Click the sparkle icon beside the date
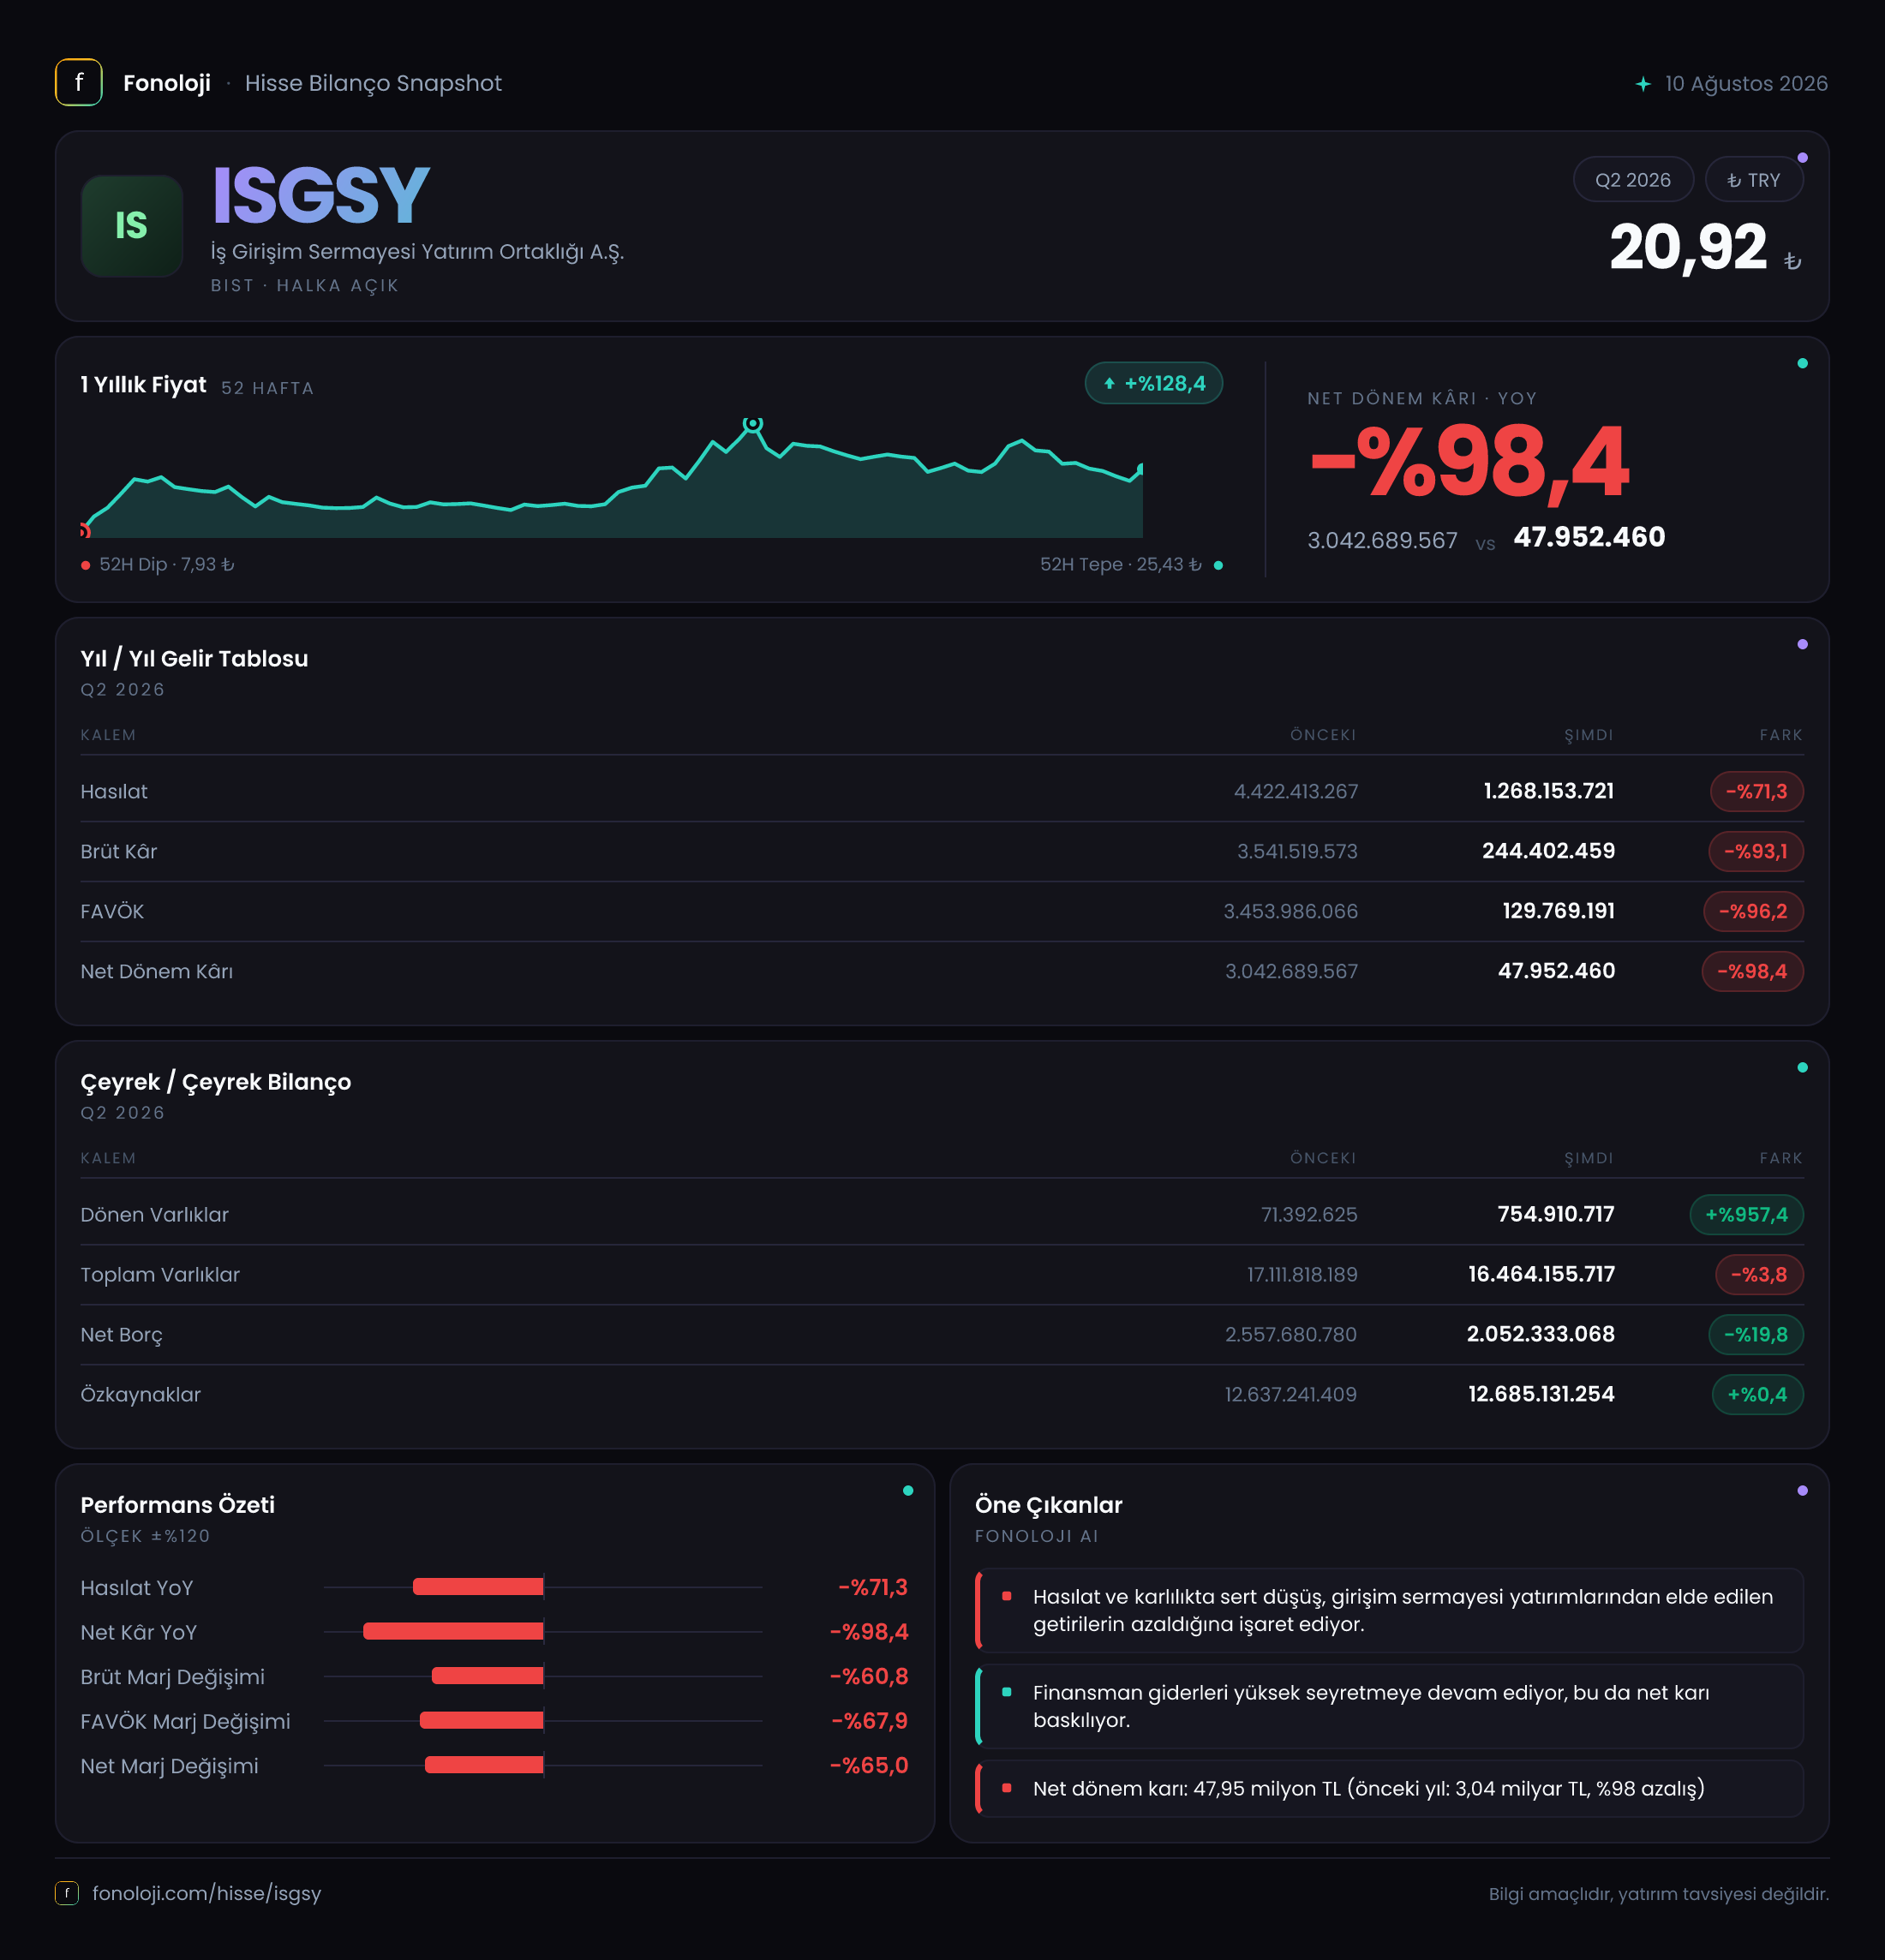This screenshot has height=1960, width=1885. point(1643,84)
